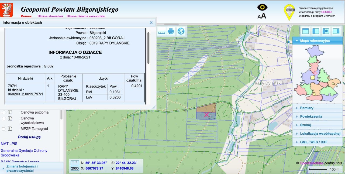Click the ruler measurement tool icon
The height and width of the screenshot is (174, 345).
click(161, 31)
